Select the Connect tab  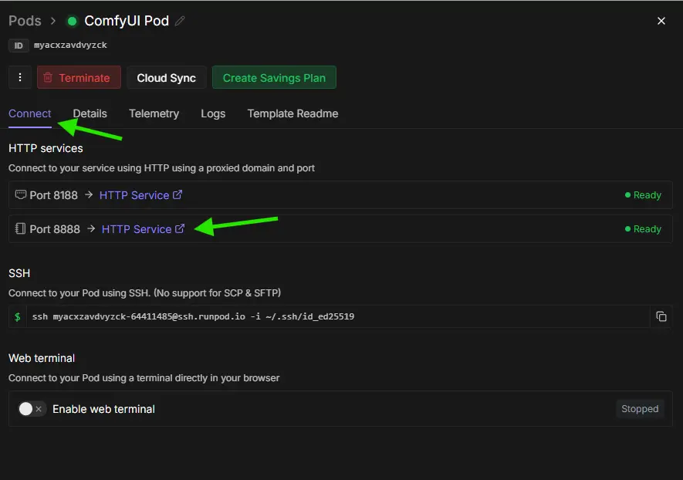pyautogui.click(x=30, y=113)
